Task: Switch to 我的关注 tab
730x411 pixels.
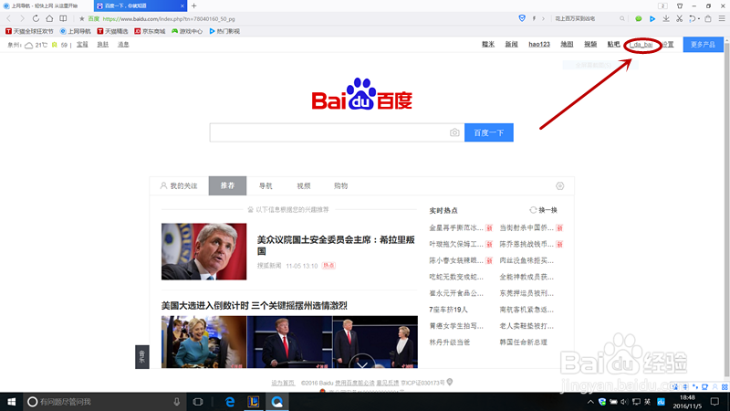Action: click(179, 186)
